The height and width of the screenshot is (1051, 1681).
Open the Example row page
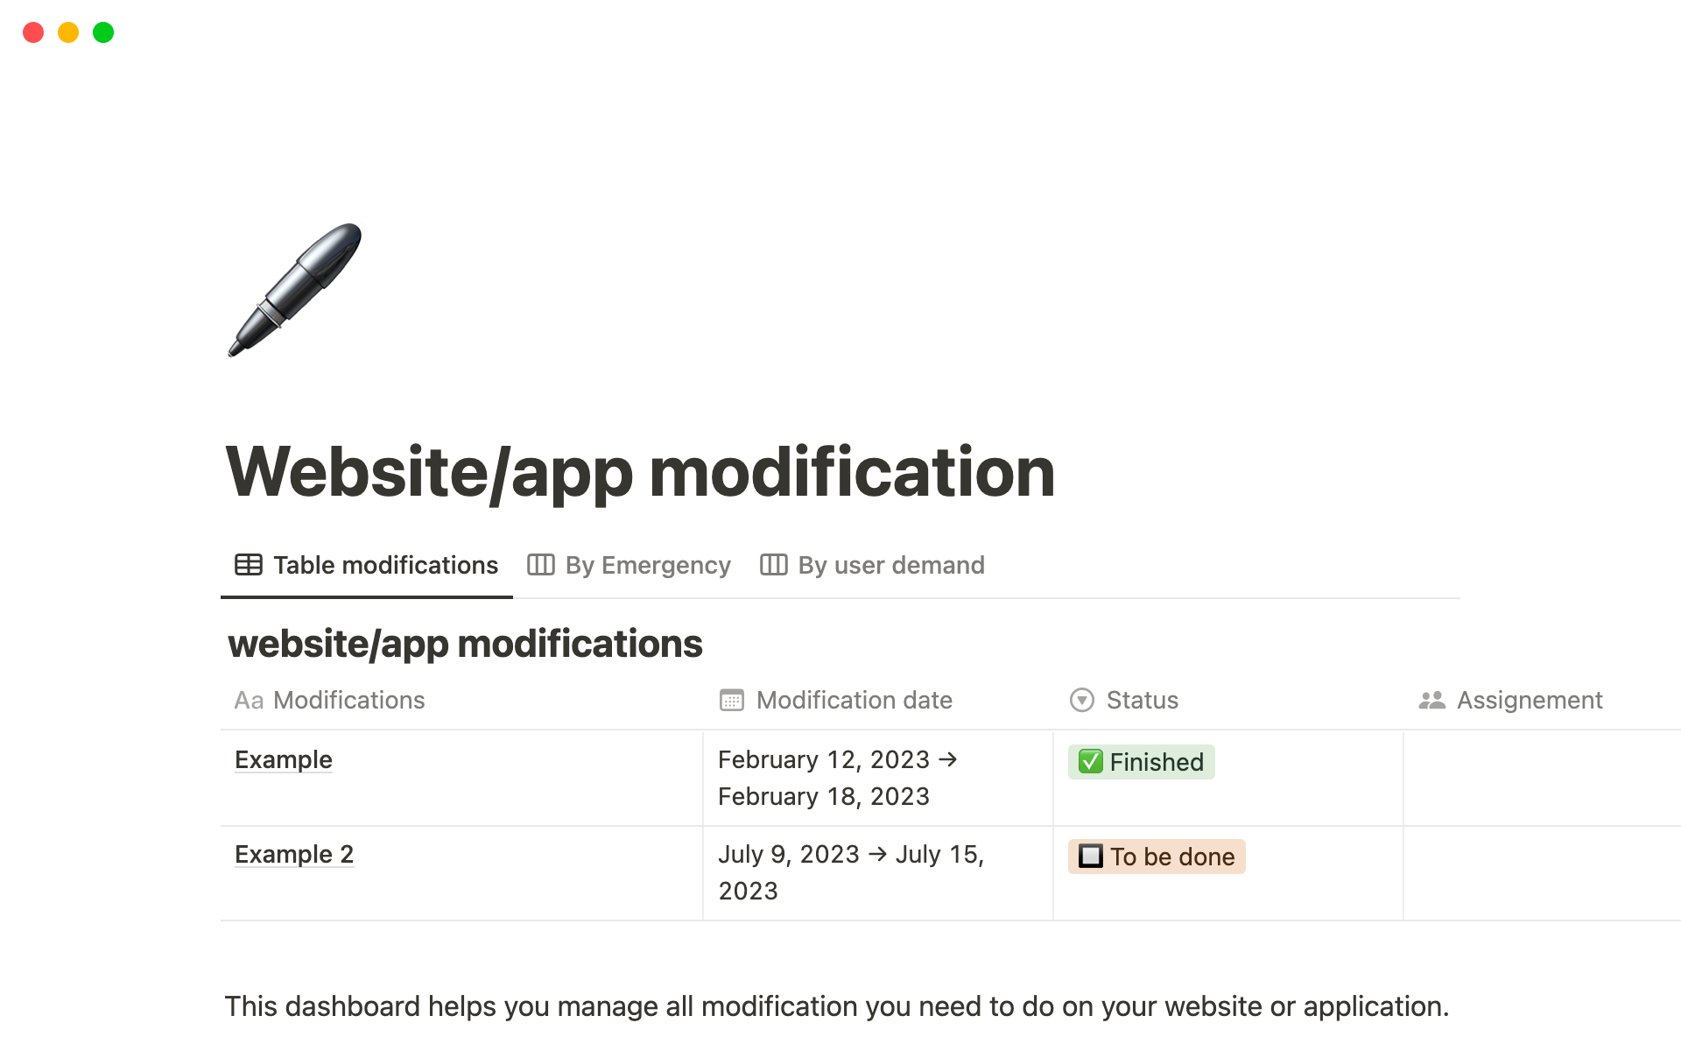coord(284,759)
